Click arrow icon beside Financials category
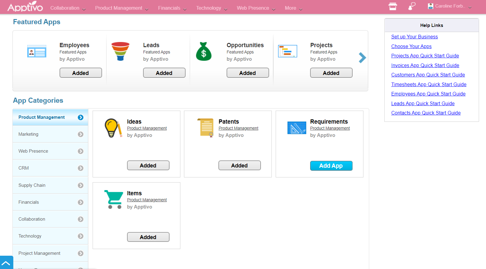The height and width of the screenshot is (269, 486). [x=80, y=202]
